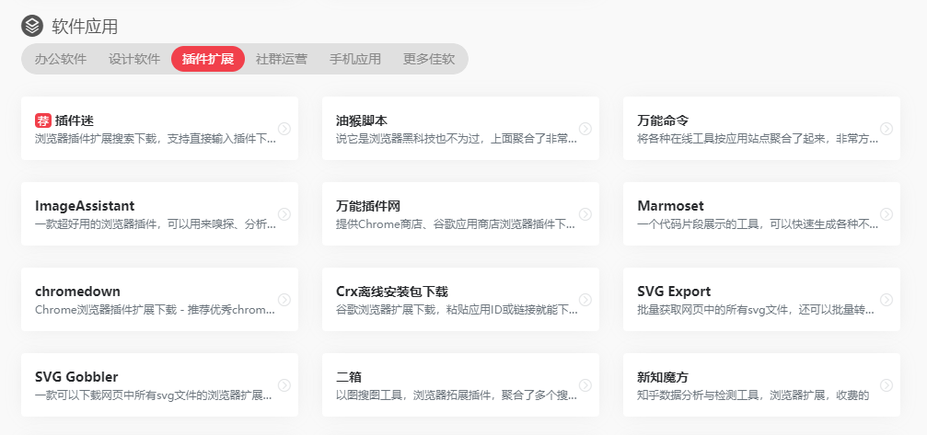Image resolution: width=927 pixels, height=435 pixels.
Task: Click the arrow icon on Marmoset card
Action: (x=886, y=213)
